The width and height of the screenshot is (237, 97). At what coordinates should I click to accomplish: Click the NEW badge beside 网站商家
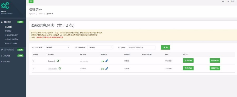(20, 22)
